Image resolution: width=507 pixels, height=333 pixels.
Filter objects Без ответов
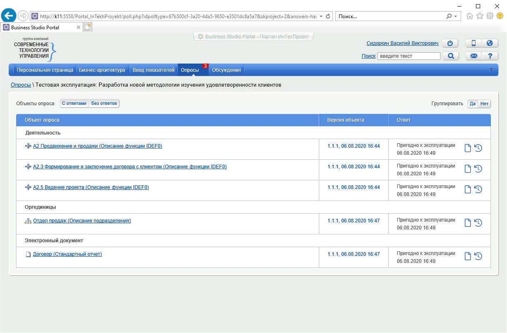104,103
